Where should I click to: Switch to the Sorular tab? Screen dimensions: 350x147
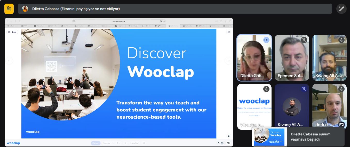107,143
